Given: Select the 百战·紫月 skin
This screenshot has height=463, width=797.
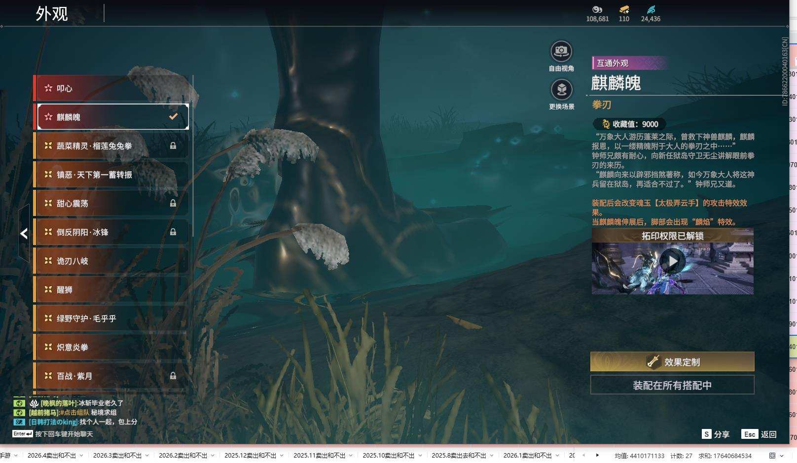Looking at the screenshot, I should (111, 376).
